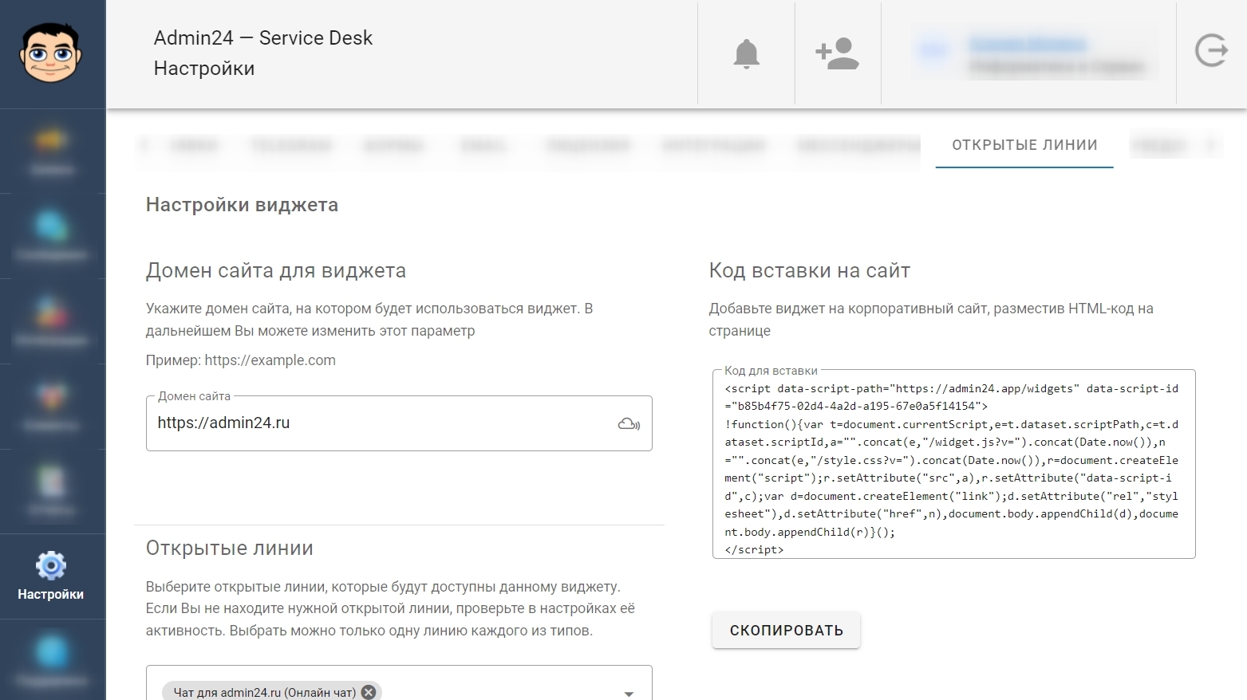This screenshot has width=1247, height=700.
Task: Click the 'Домен сайта для виджета' heading
Action: pyautogui.click(x=276, y=270)
